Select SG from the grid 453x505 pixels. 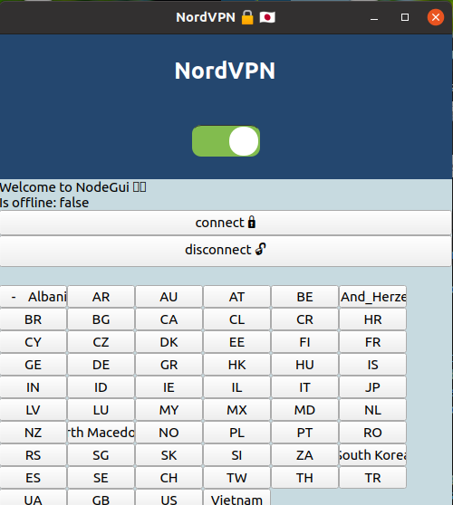pos(101,455)
